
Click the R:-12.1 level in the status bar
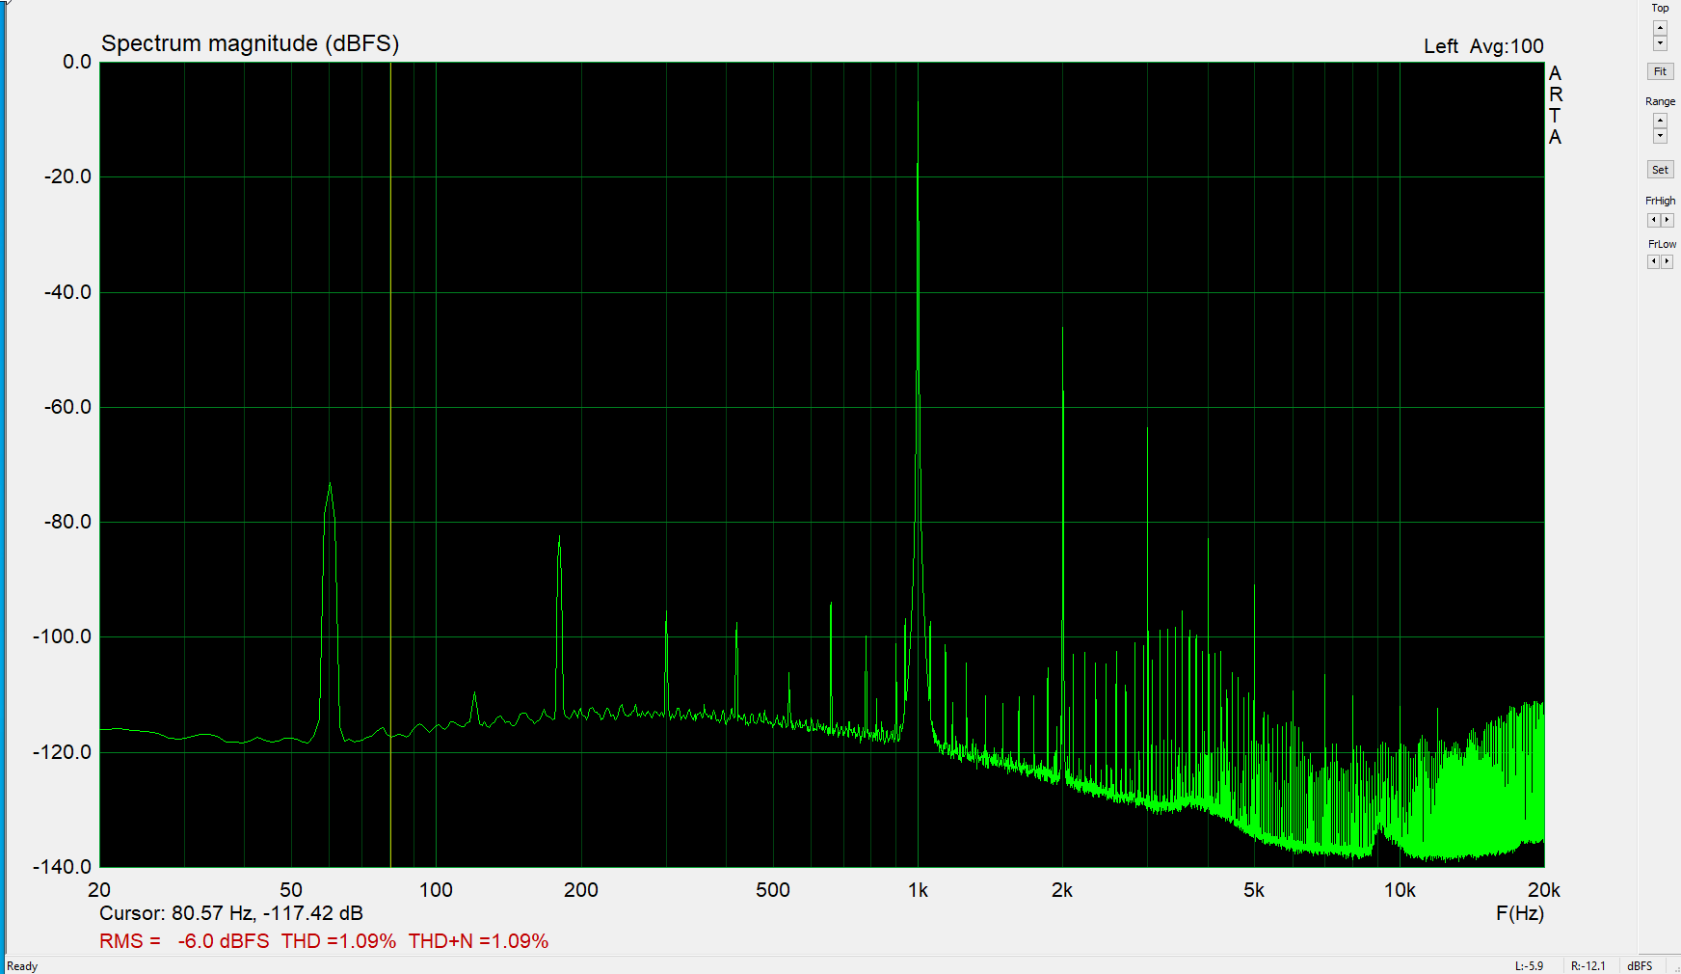pos(1588,965)
